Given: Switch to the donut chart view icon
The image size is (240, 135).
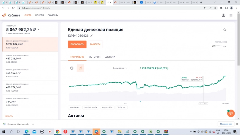Looking at the screenshot, I should point(72,68).
